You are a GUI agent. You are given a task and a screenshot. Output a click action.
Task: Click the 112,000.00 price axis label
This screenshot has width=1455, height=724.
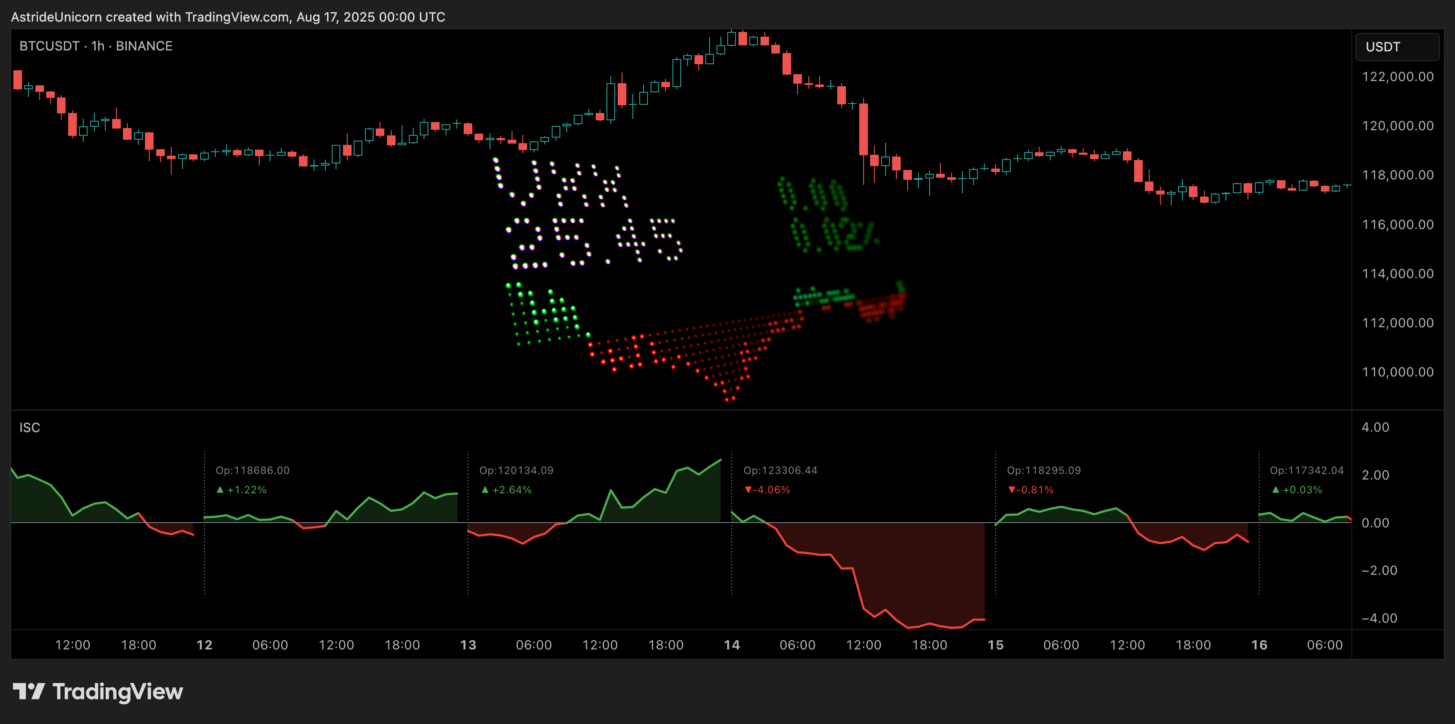(x=1398, y=323)
